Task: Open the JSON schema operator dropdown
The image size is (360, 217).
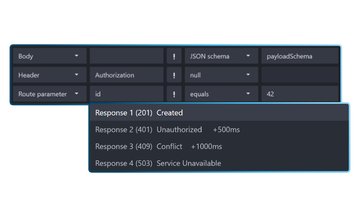Action: pyautogui.click(x=220, y=56)
